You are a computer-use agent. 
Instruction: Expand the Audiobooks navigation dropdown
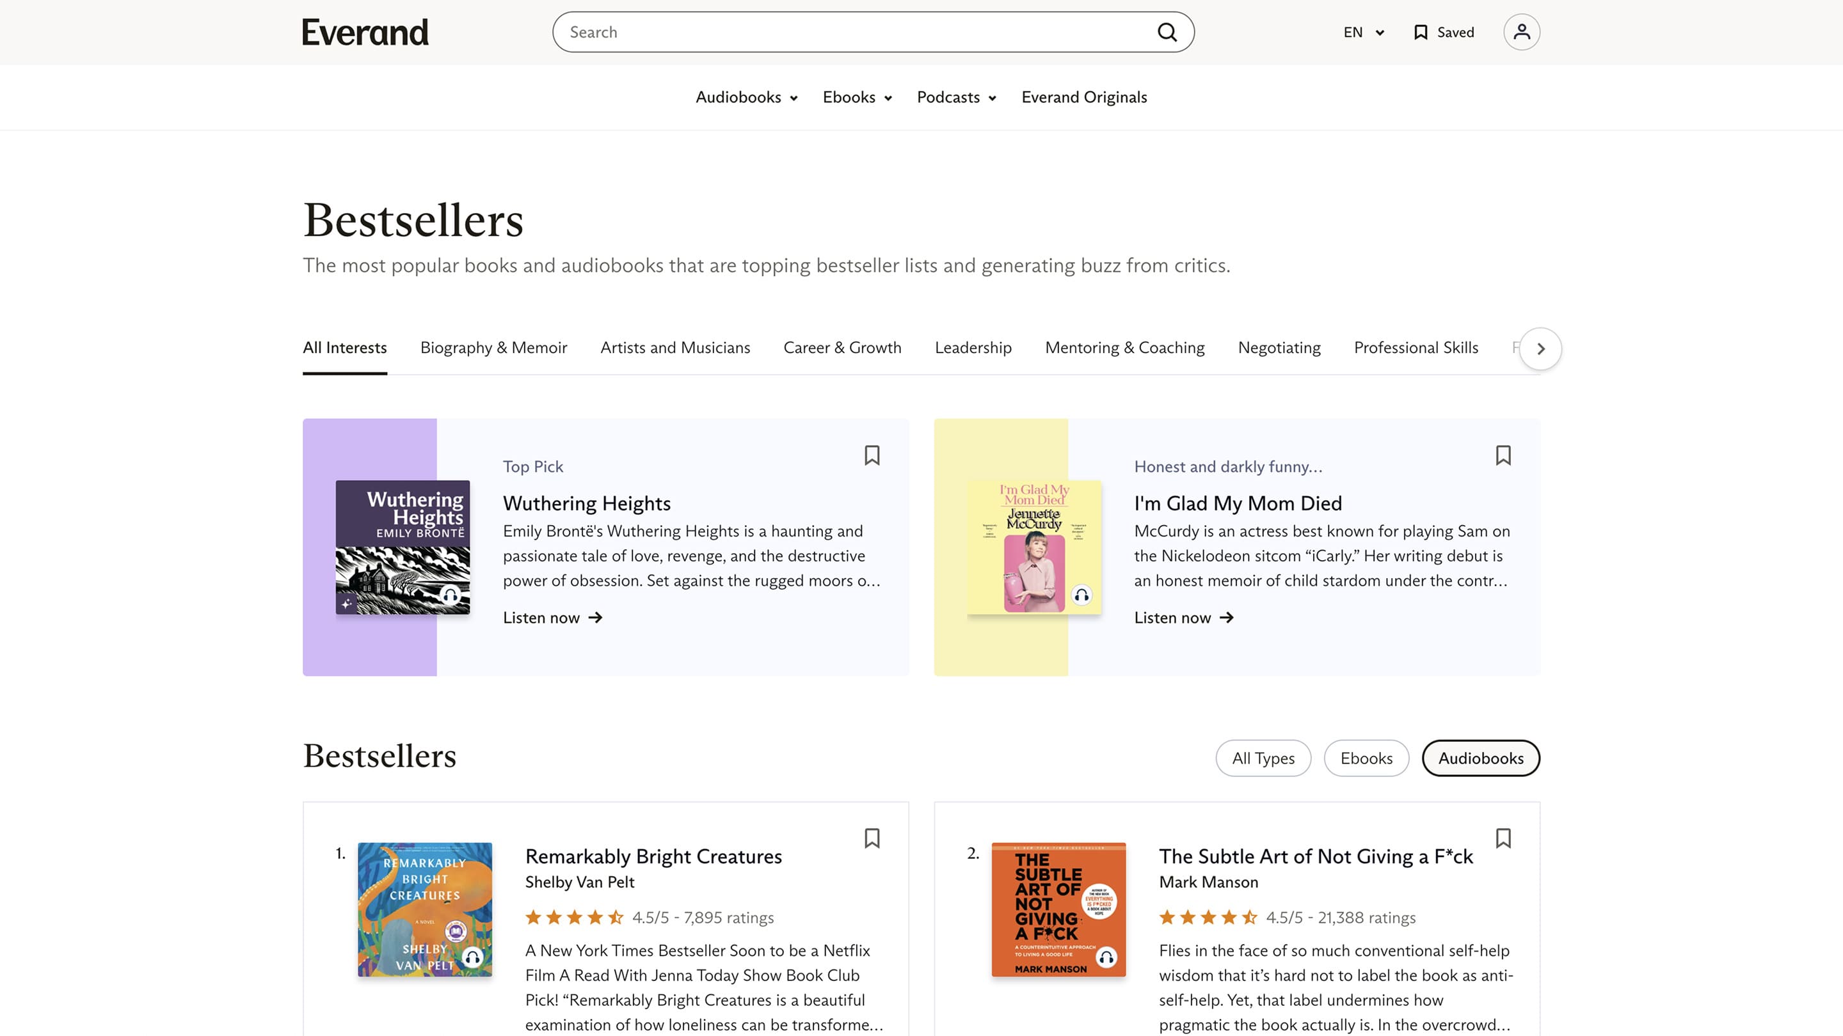(746, 97)
